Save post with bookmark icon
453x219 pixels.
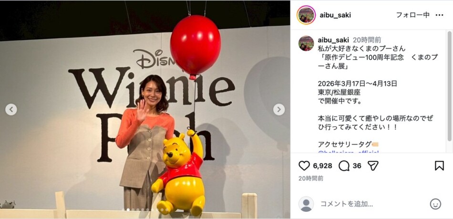click(439, 166)
